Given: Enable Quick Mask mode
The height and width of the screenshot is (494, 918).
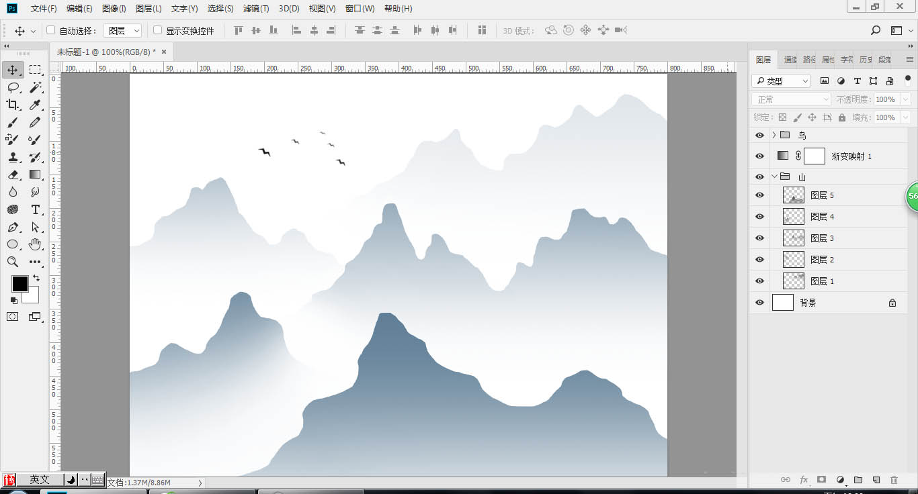Looking at the screenshot, I should tap(13, 317).
